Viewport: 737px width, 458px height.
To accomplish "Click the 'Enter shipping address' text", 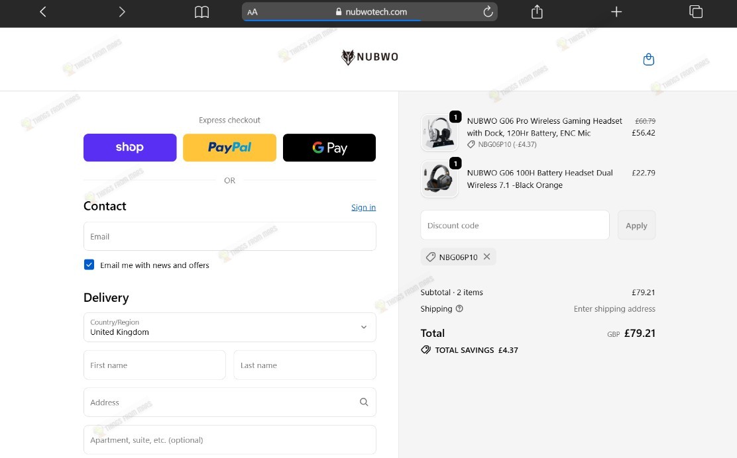I will (x=614, y=309).
